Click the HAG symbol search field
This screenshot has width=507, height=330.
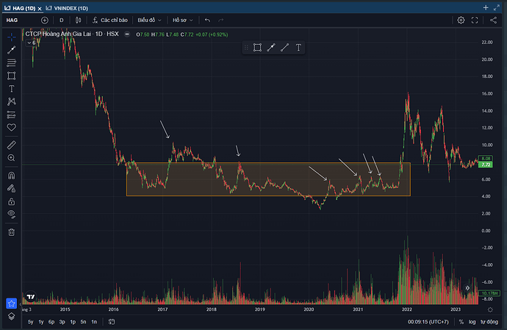[16, 20]
